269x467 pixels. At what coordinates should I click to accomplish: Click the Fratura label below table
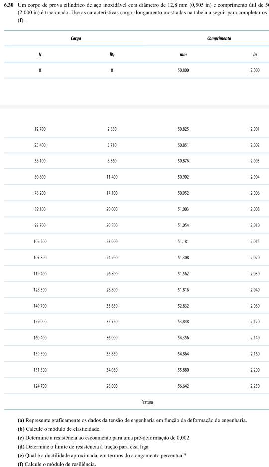click(147, 402)
